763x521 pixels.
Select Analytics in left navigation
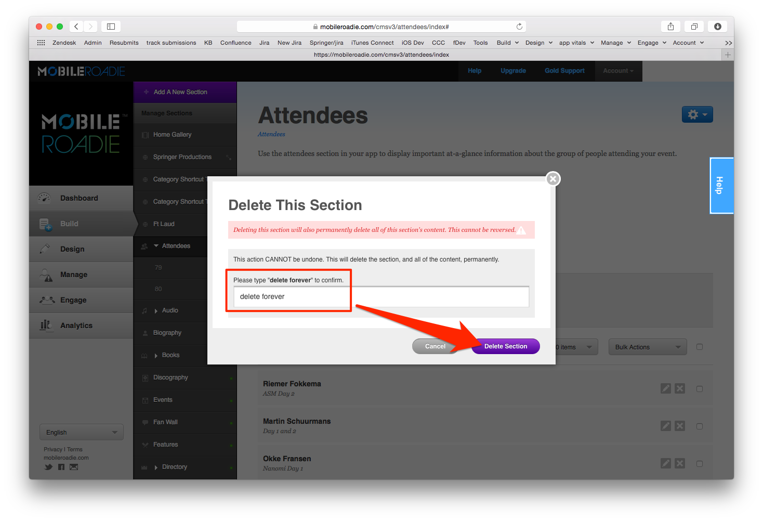click(x=76, y=325)
